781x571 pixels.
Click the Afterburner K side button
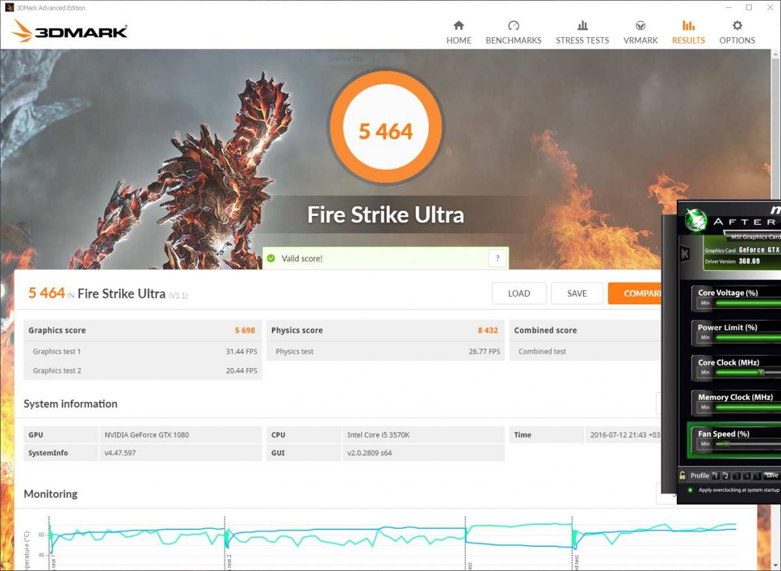click(x=685, y=254)
